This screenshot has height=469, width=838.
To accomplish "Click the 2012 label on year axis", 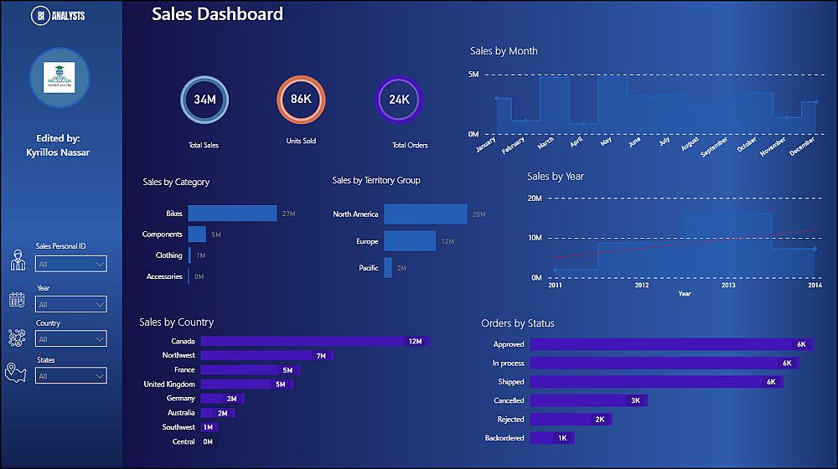I will 642,286.
